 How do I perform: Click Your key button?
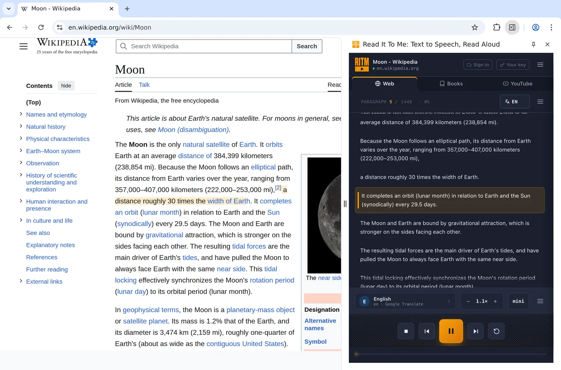point(513,65)
